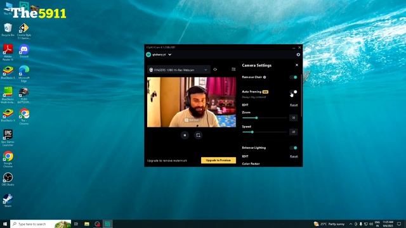Click the microphone icon in system tray
The width and height of the screenshot is (406, 228).
[x=361, y=224]
